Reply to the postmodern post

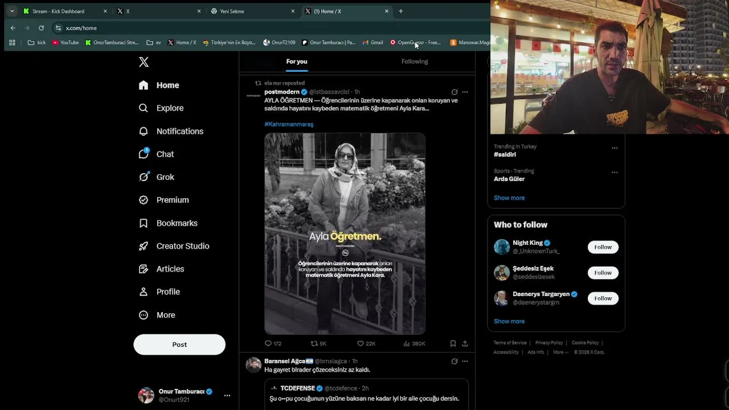[x=273, y=343]
